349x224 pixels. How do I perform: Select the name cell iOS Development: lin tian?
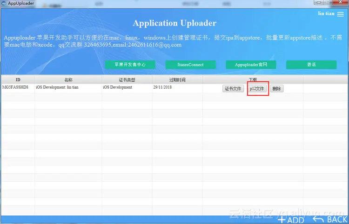pos(68,88)
